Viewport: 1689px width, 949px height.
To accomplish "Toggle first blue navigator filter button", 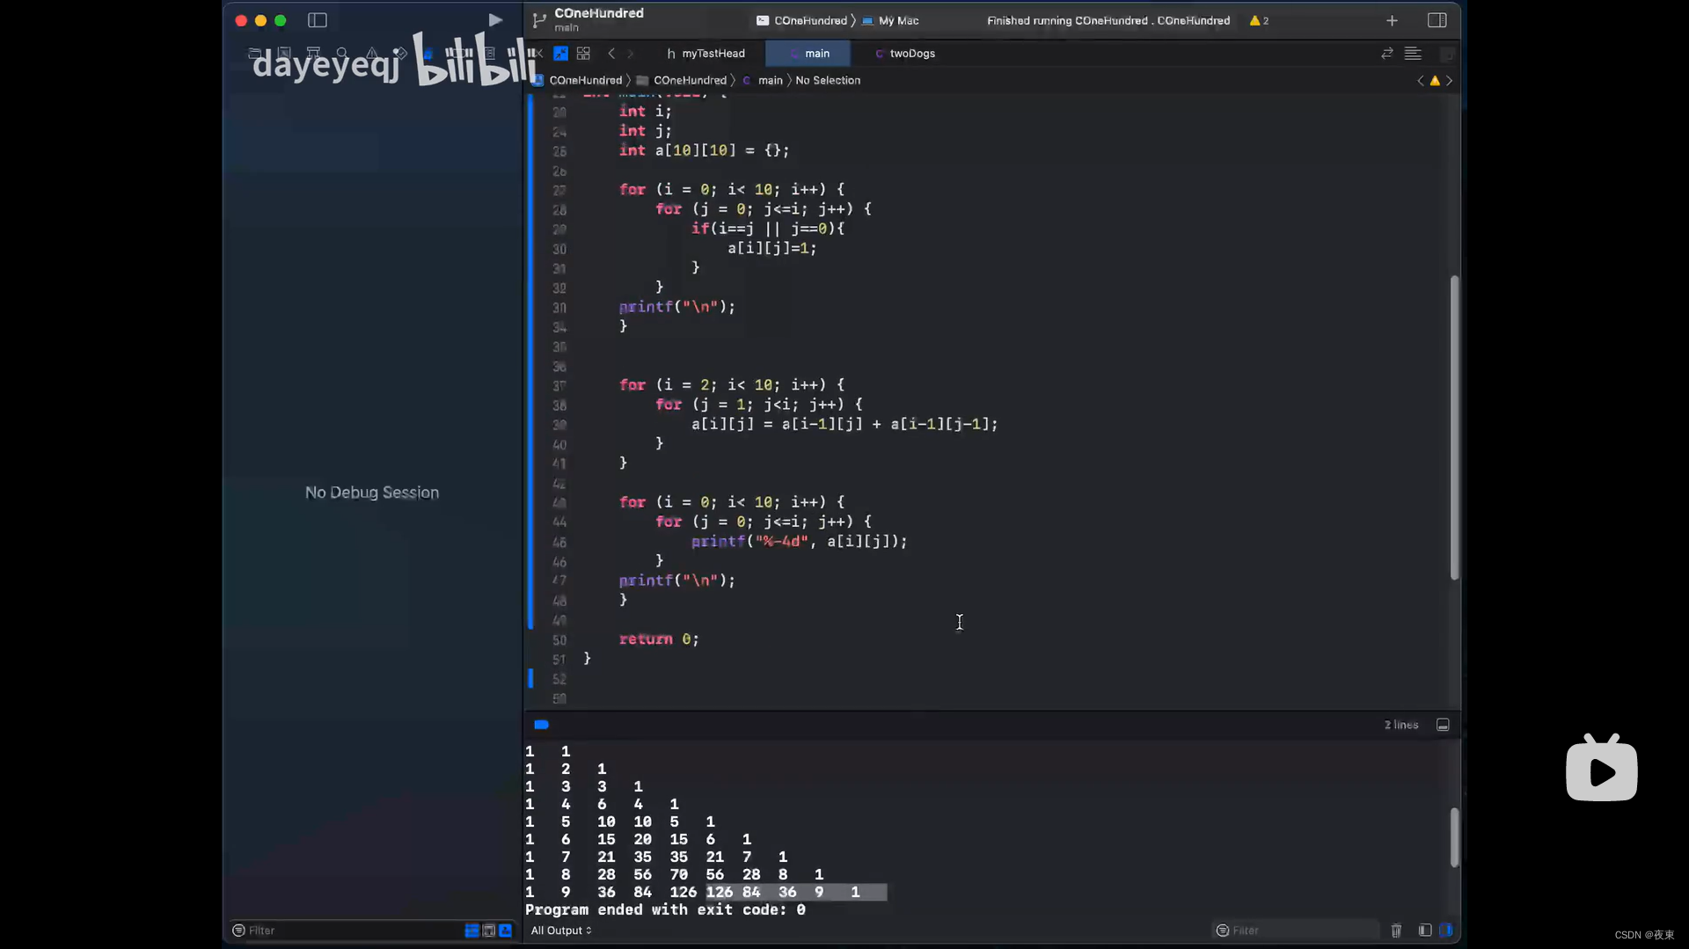I will (472, 931).
